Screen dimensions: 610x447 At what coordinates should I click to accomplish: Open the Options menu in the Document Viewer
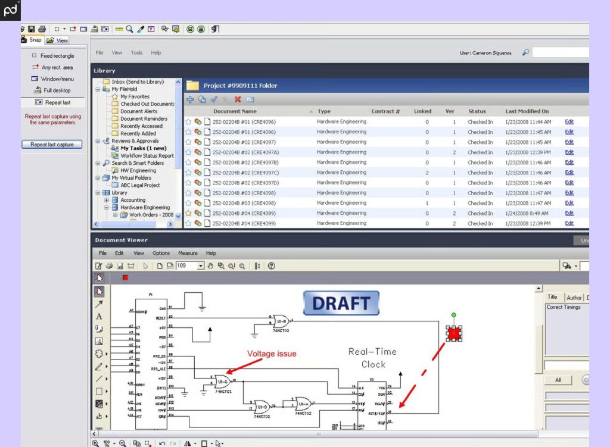pos(161,253)
